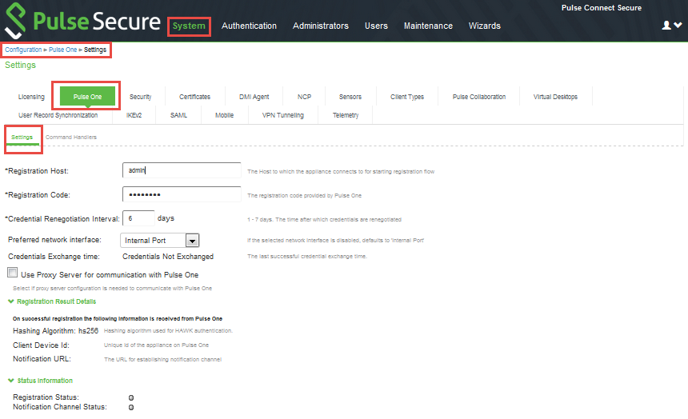Viewport: 688px width, 419px height.
Task: Open the Wizards menu
Action: click(485, 26)
